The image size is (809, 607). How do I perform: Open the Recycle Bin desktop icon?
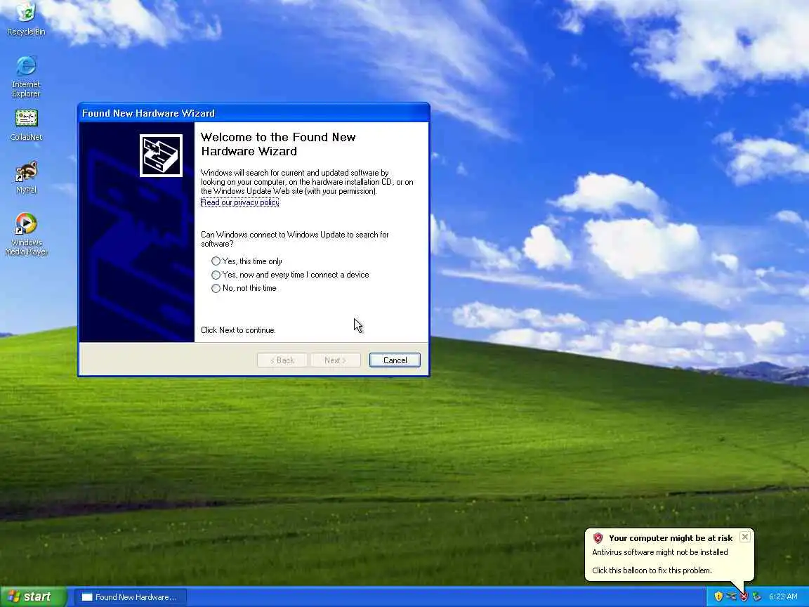pos(26,18)
